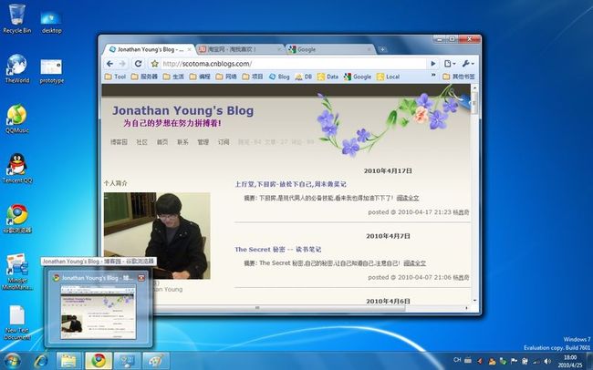This screenshot has height=370, width=593.
Task: Close the Google tab
Action: click(369, 49)
